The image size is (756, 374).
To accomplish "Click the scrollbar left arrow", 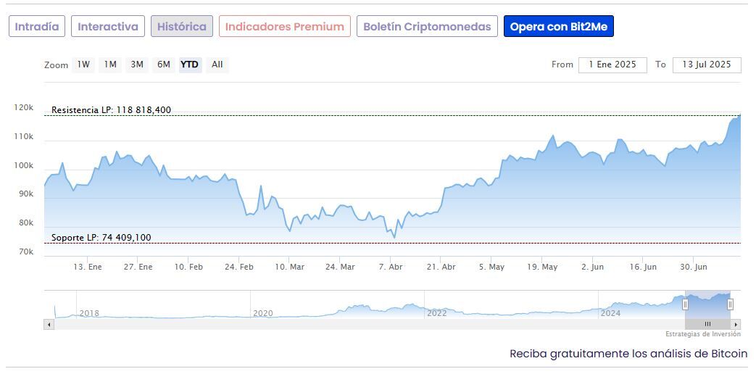I will (x=49, y=324).
